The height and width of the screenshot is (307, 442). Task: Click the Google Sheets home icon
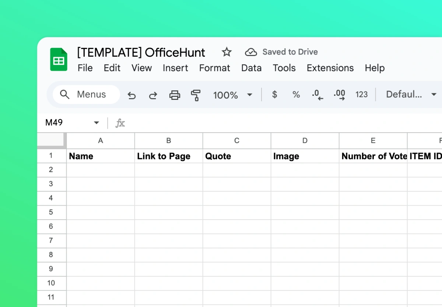click(59, 60)
